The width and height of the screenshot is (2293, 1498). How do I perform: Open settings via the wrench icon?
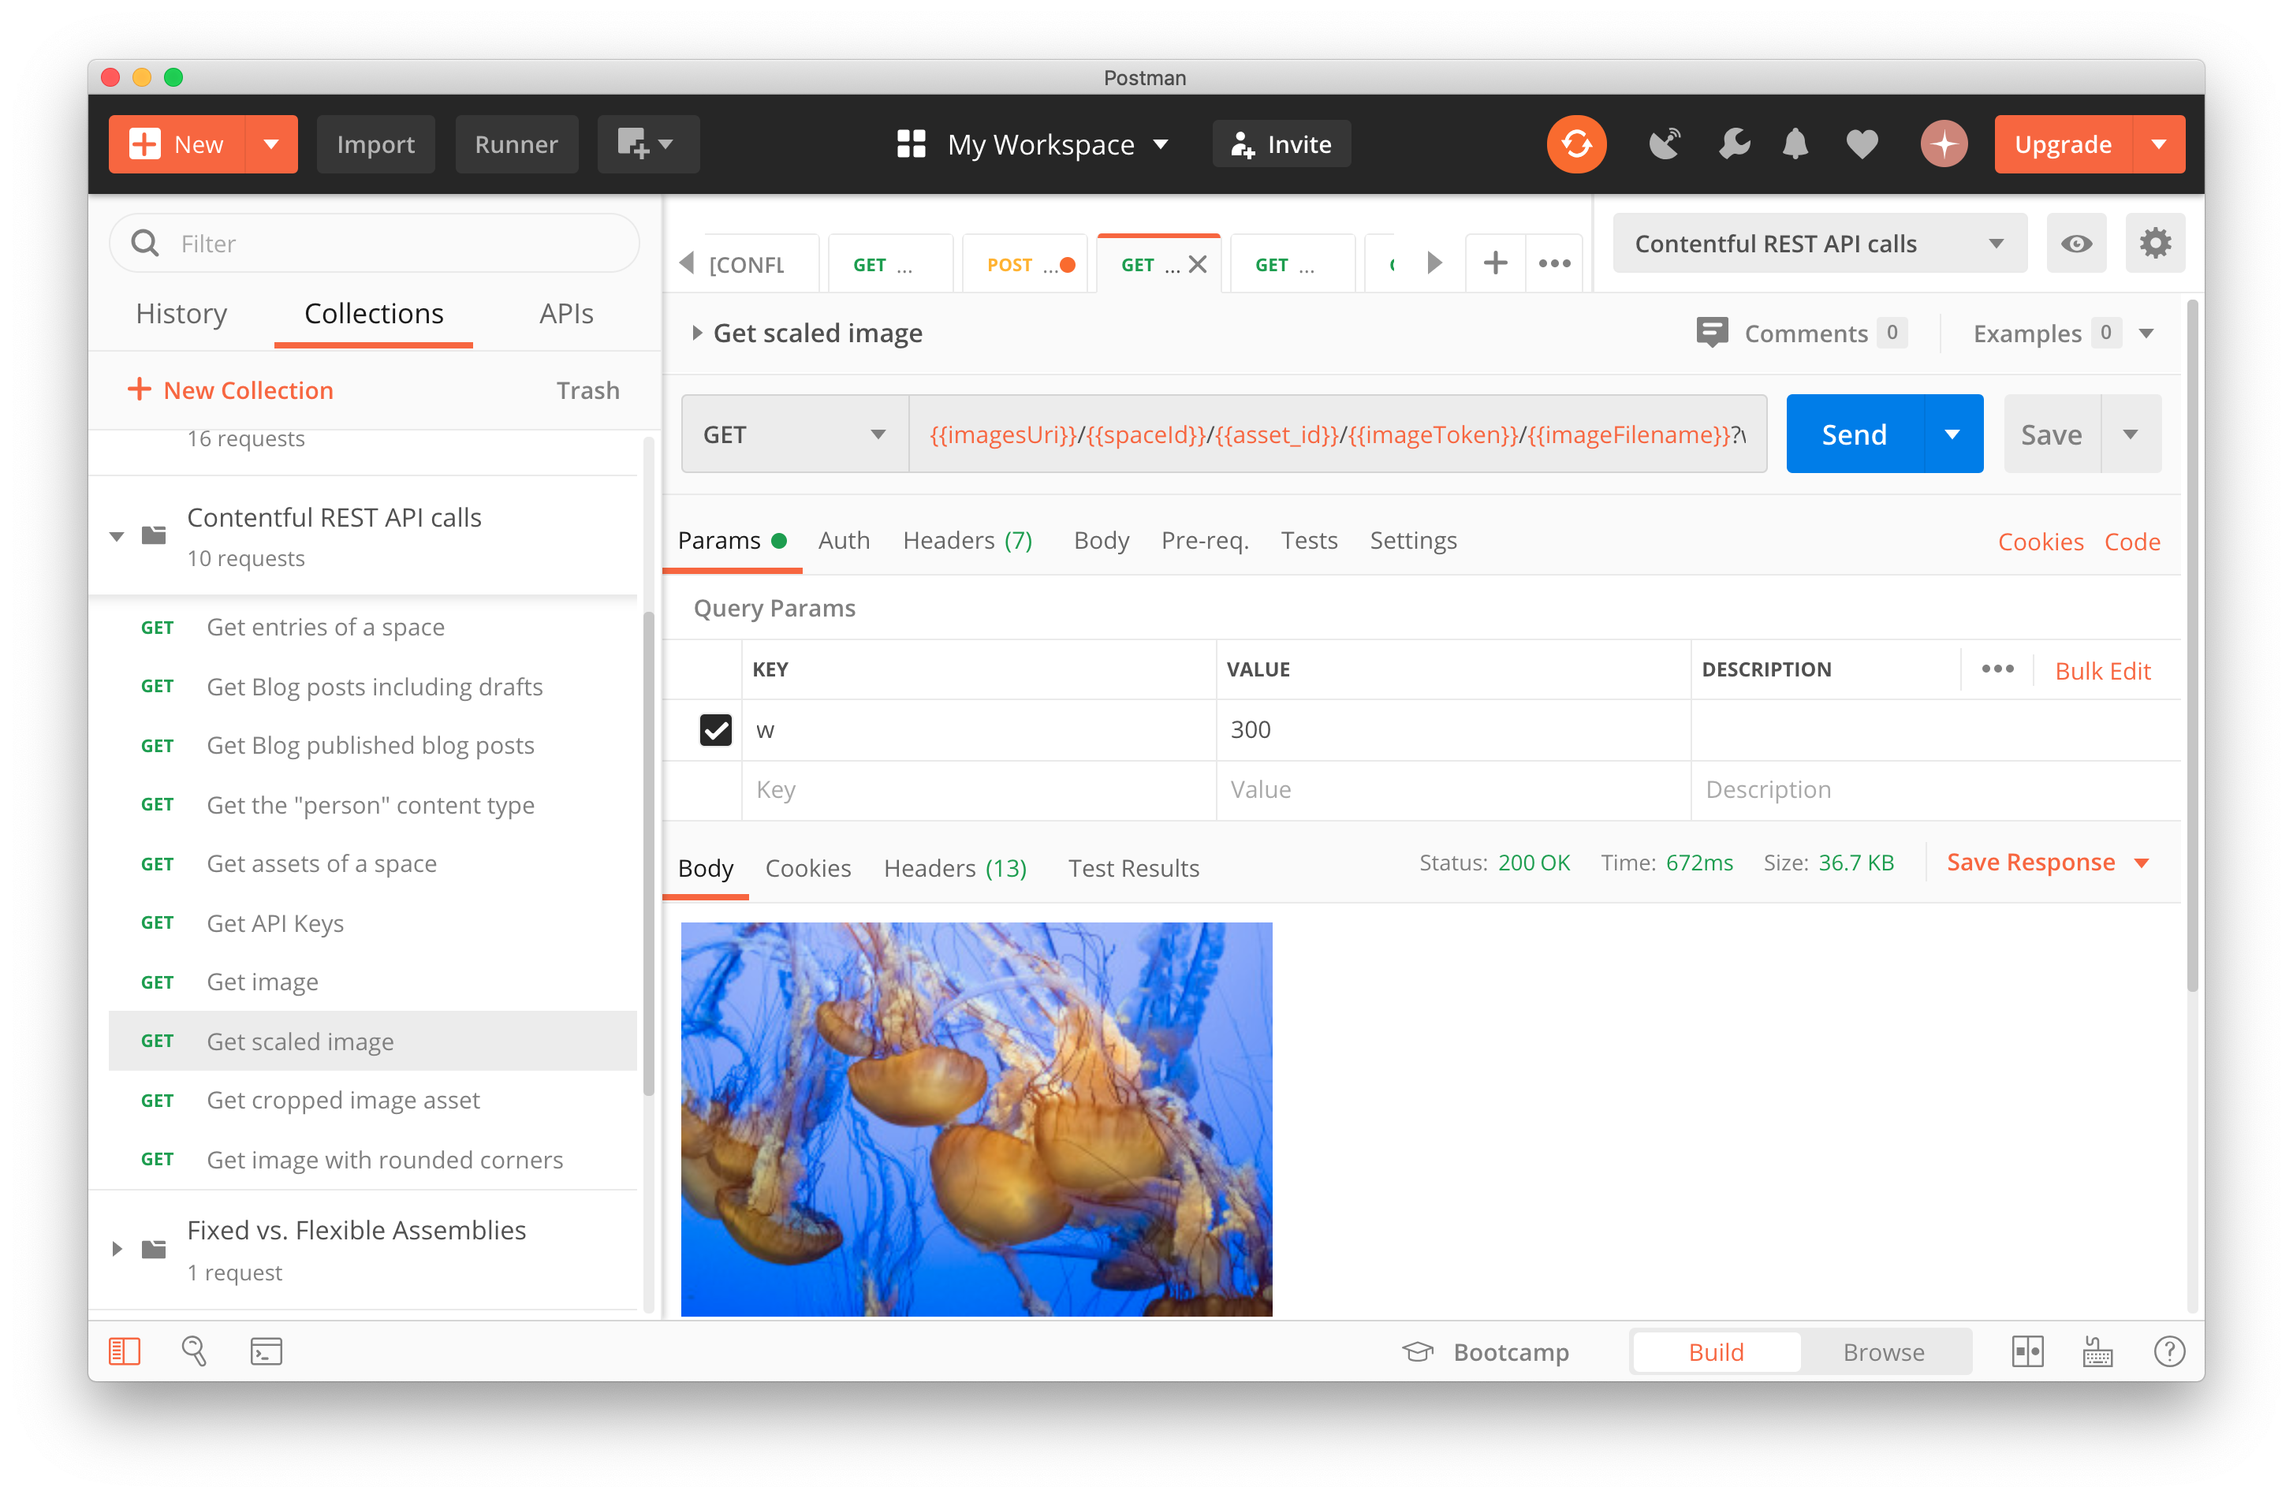pos(1733,144)
